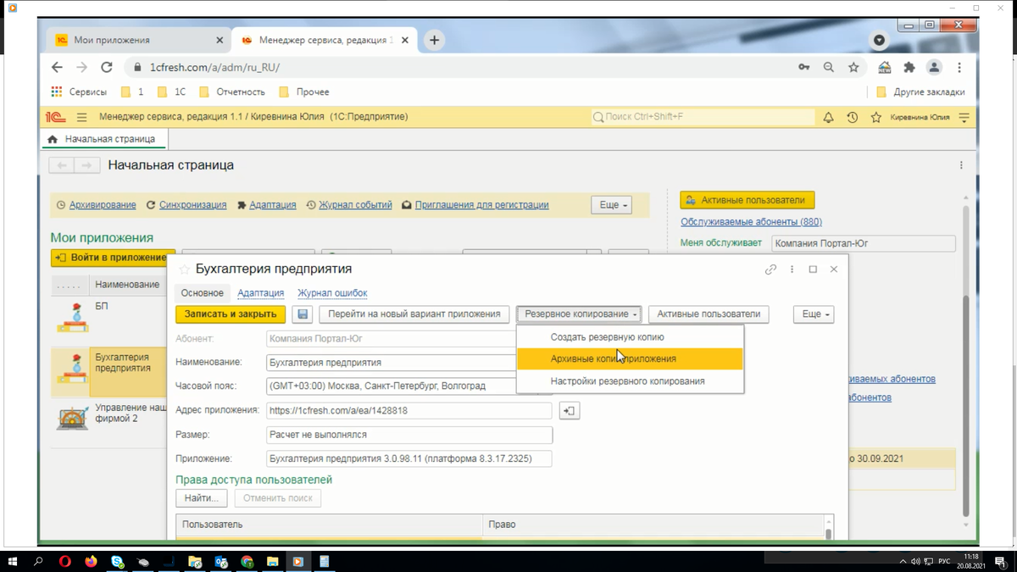This screenshot has width=1017, height=572.
Task: Select the Начальная страница 1C tab
Action: tap(103, 139)
